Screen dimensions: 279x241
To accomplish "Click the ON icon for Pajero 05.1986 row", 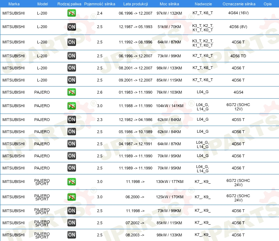I will (71, 131).
